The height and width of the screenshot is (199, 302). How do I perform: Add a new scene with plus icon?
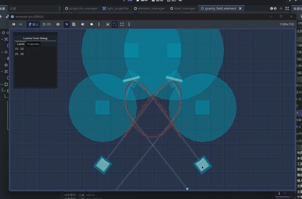[x=281, y=8]
